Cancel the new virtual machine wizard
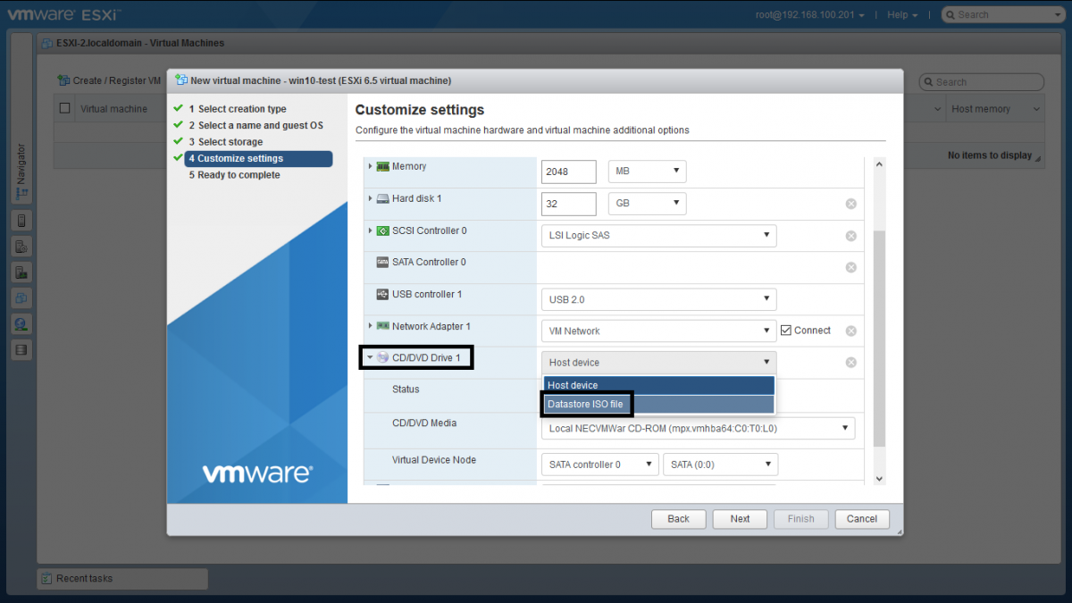The height and width of the screenshot is (603, 1072). click(862, 519)
